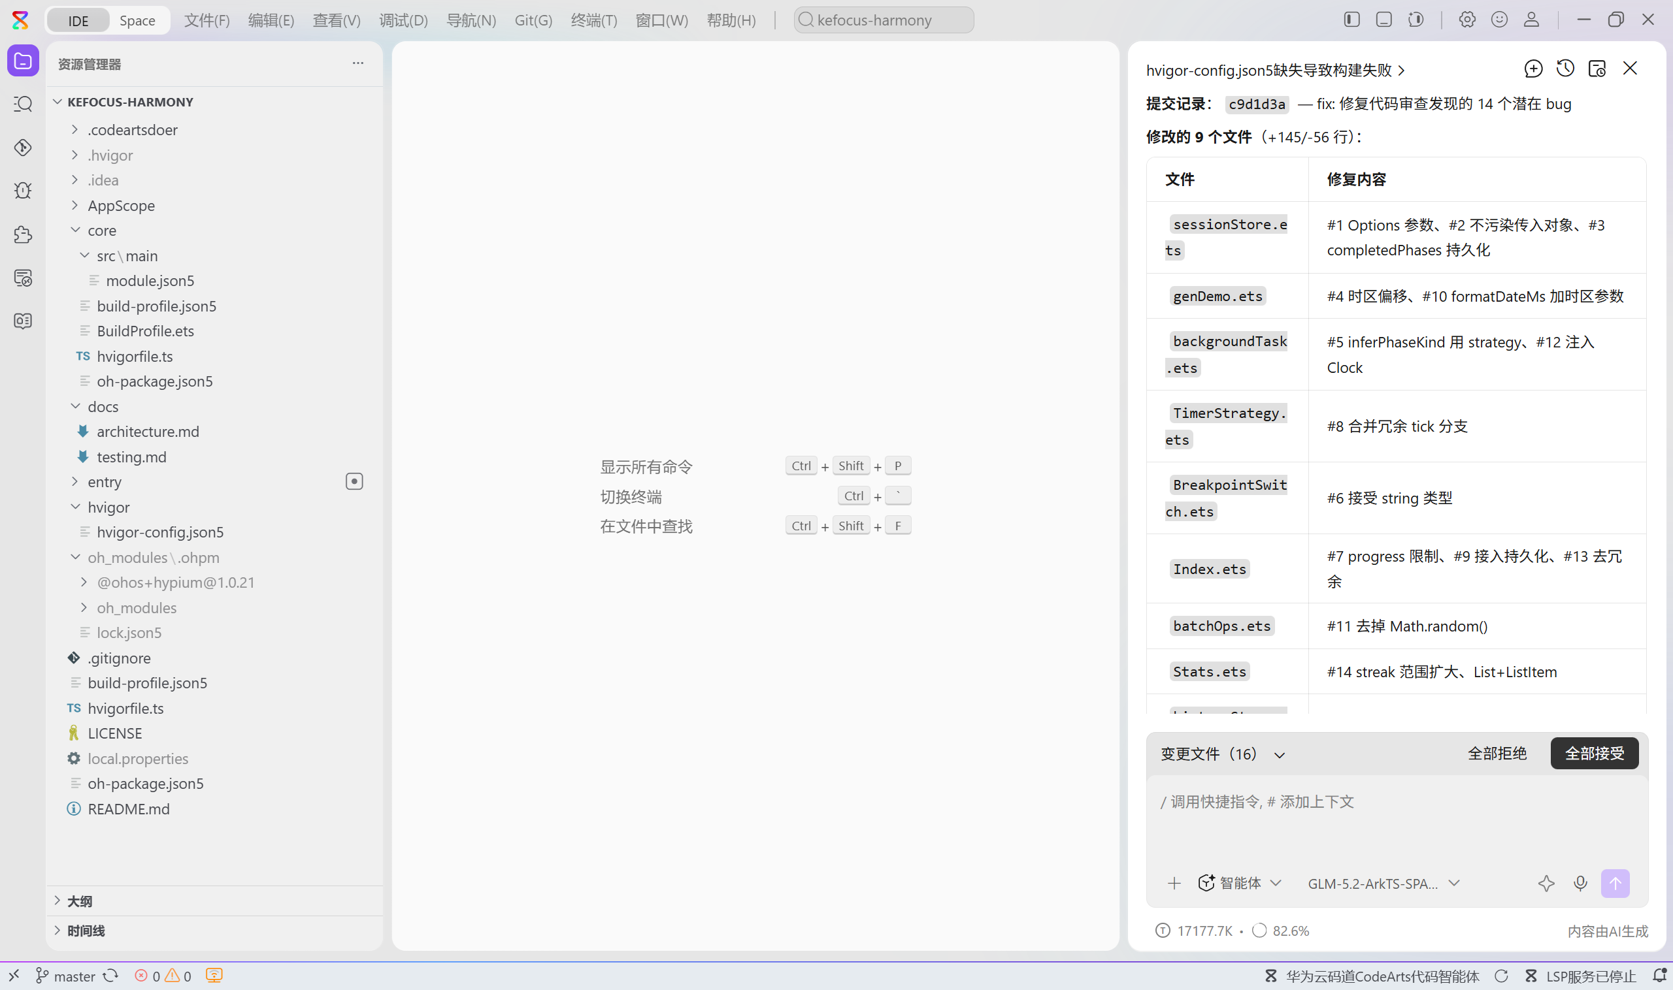The image size is (1673, 990).
Task: Open the 智能体 agent mode dropdown
Action: pos(1240,884)
